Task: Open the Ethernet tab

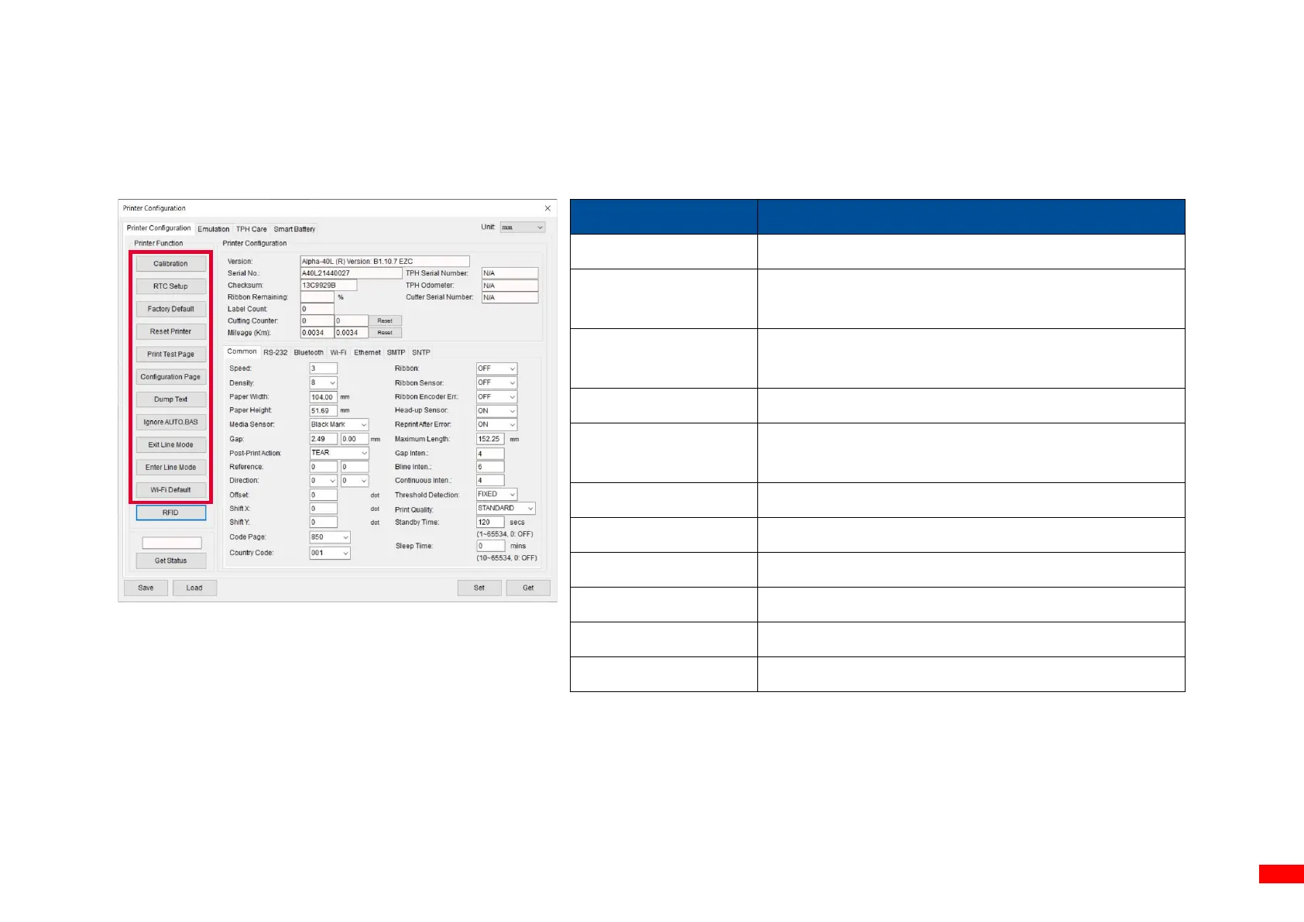Action: click(367, 352)
